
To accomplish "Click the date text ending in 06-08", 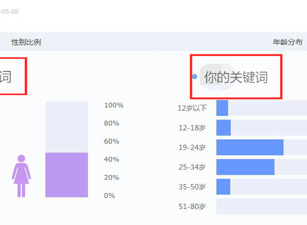I will [x=10, y=12].
